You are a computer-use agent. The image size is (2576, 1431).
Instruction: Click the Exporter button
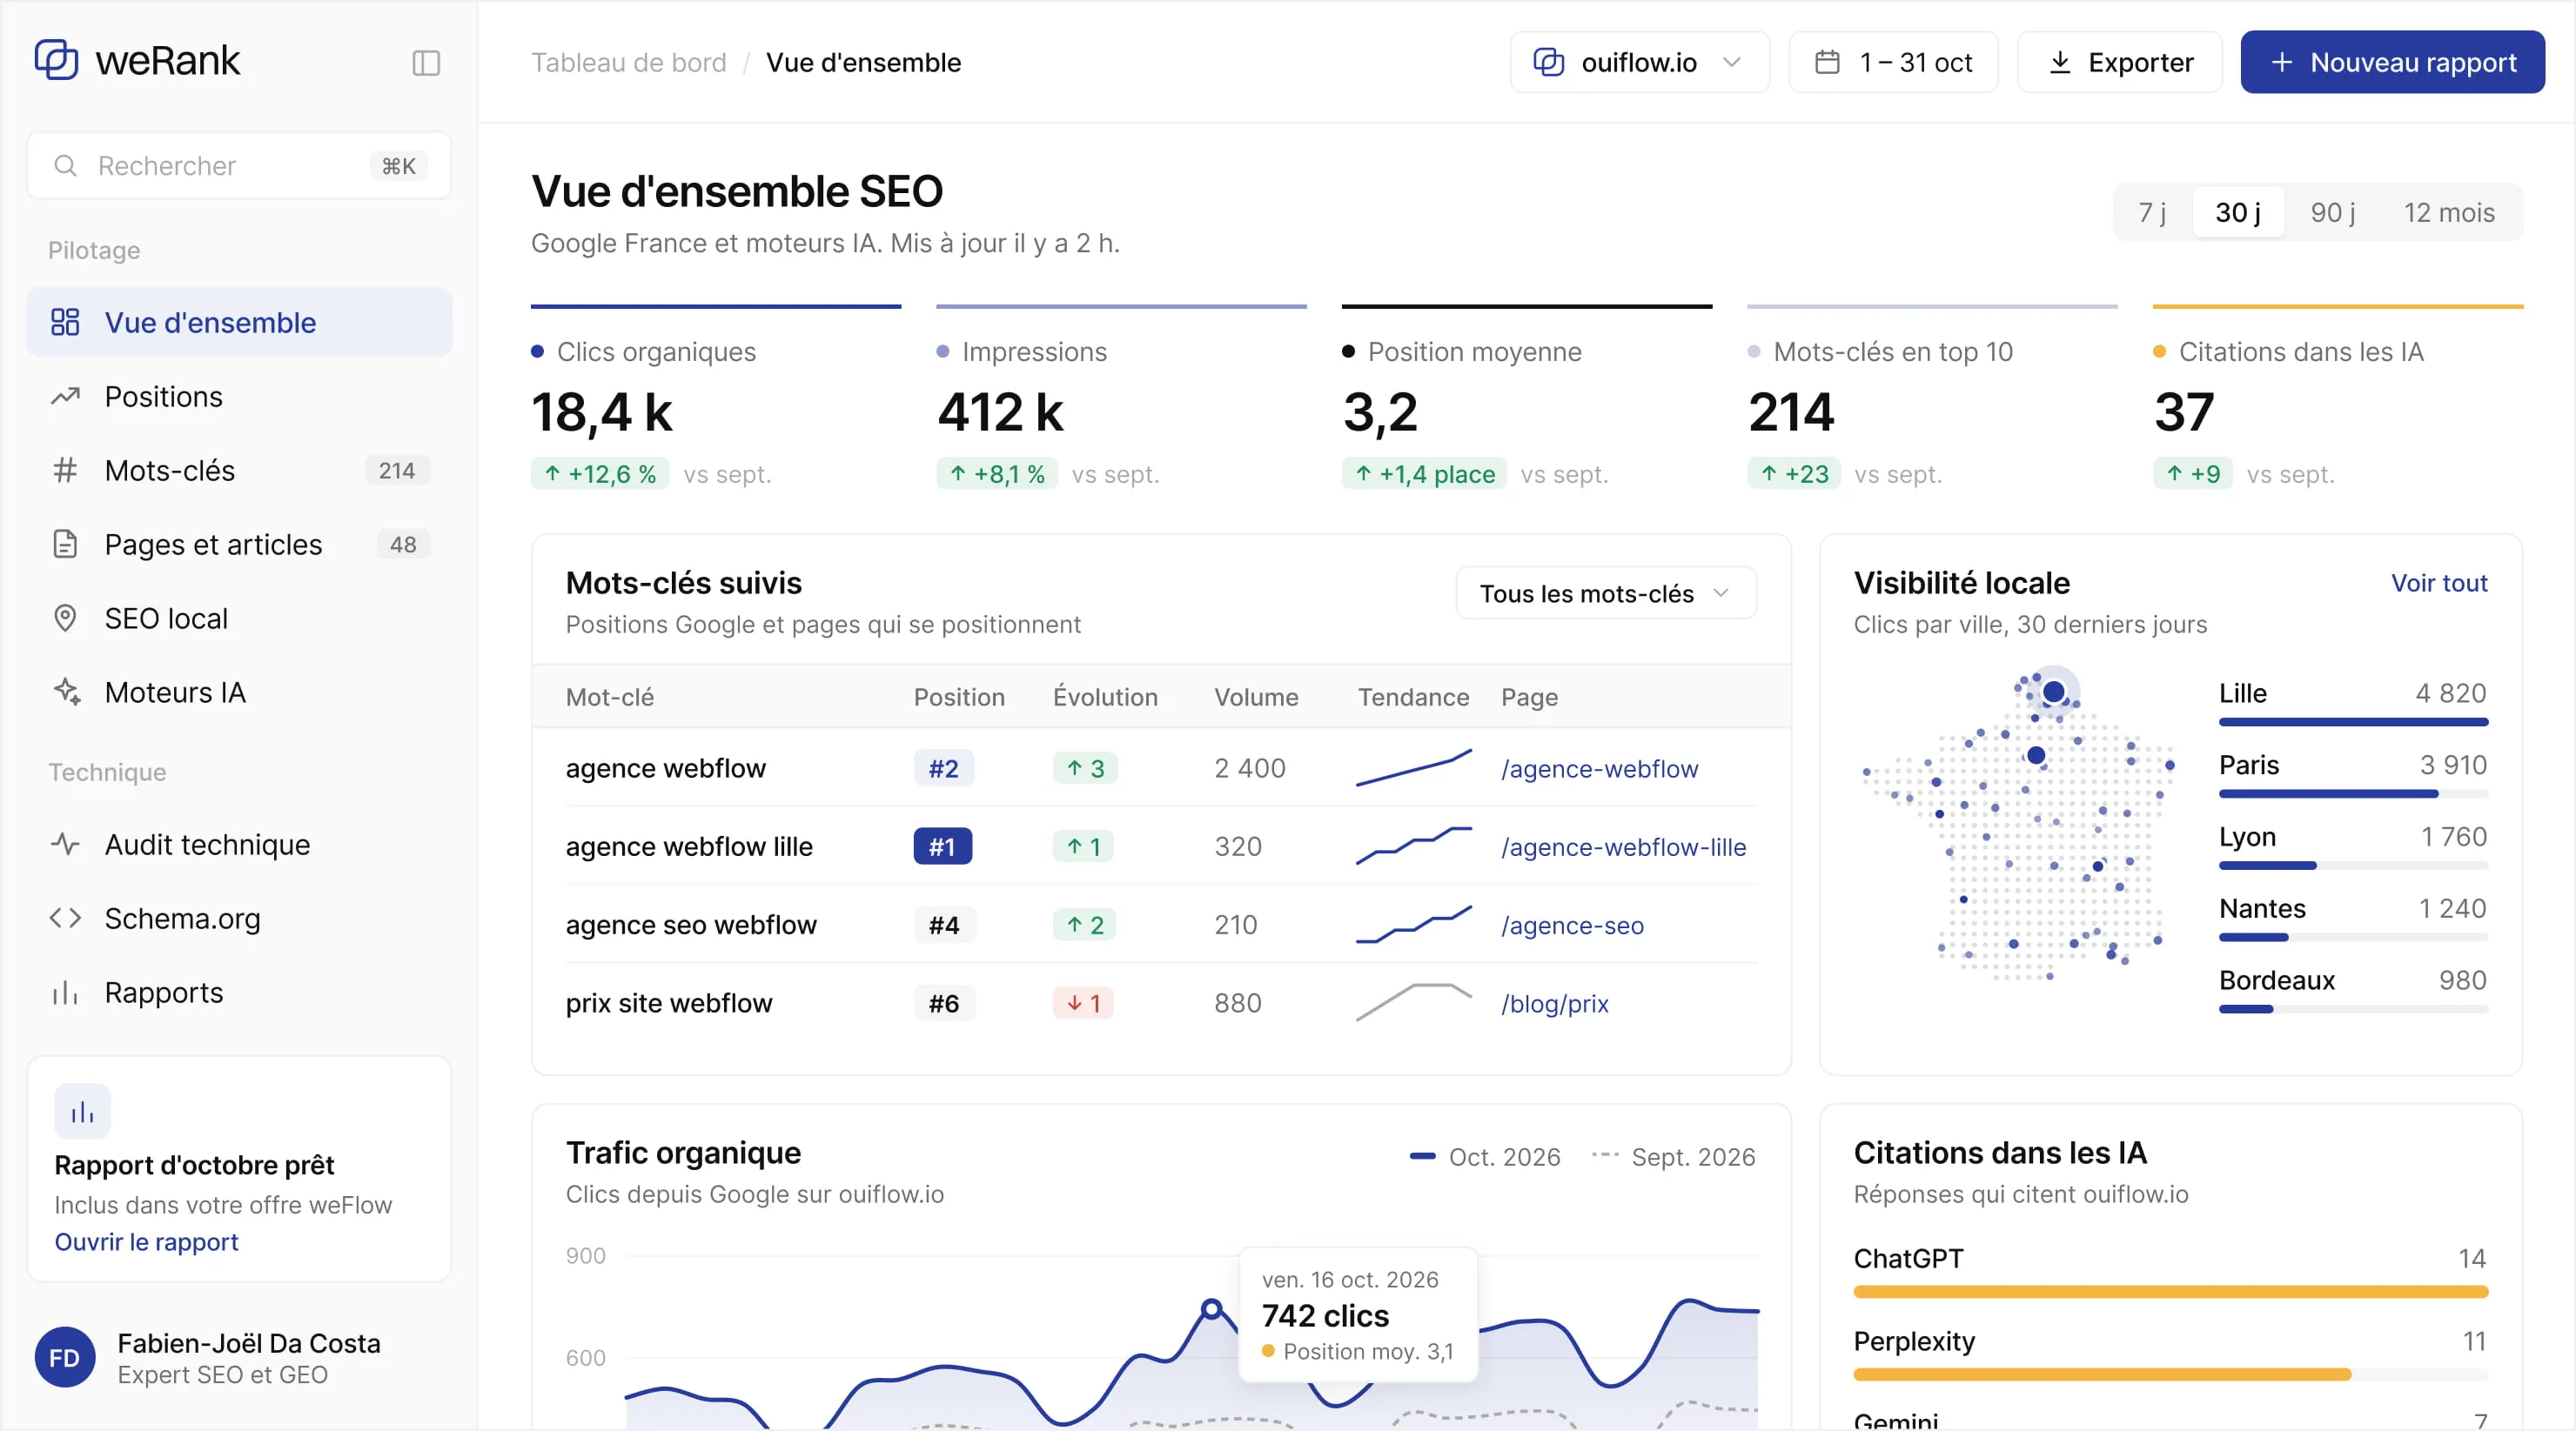click(x=2119, y=62)
